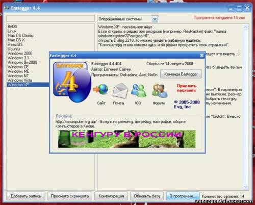
Task: Click the Eastegger 4 logo image
Action: coord(72,82)
